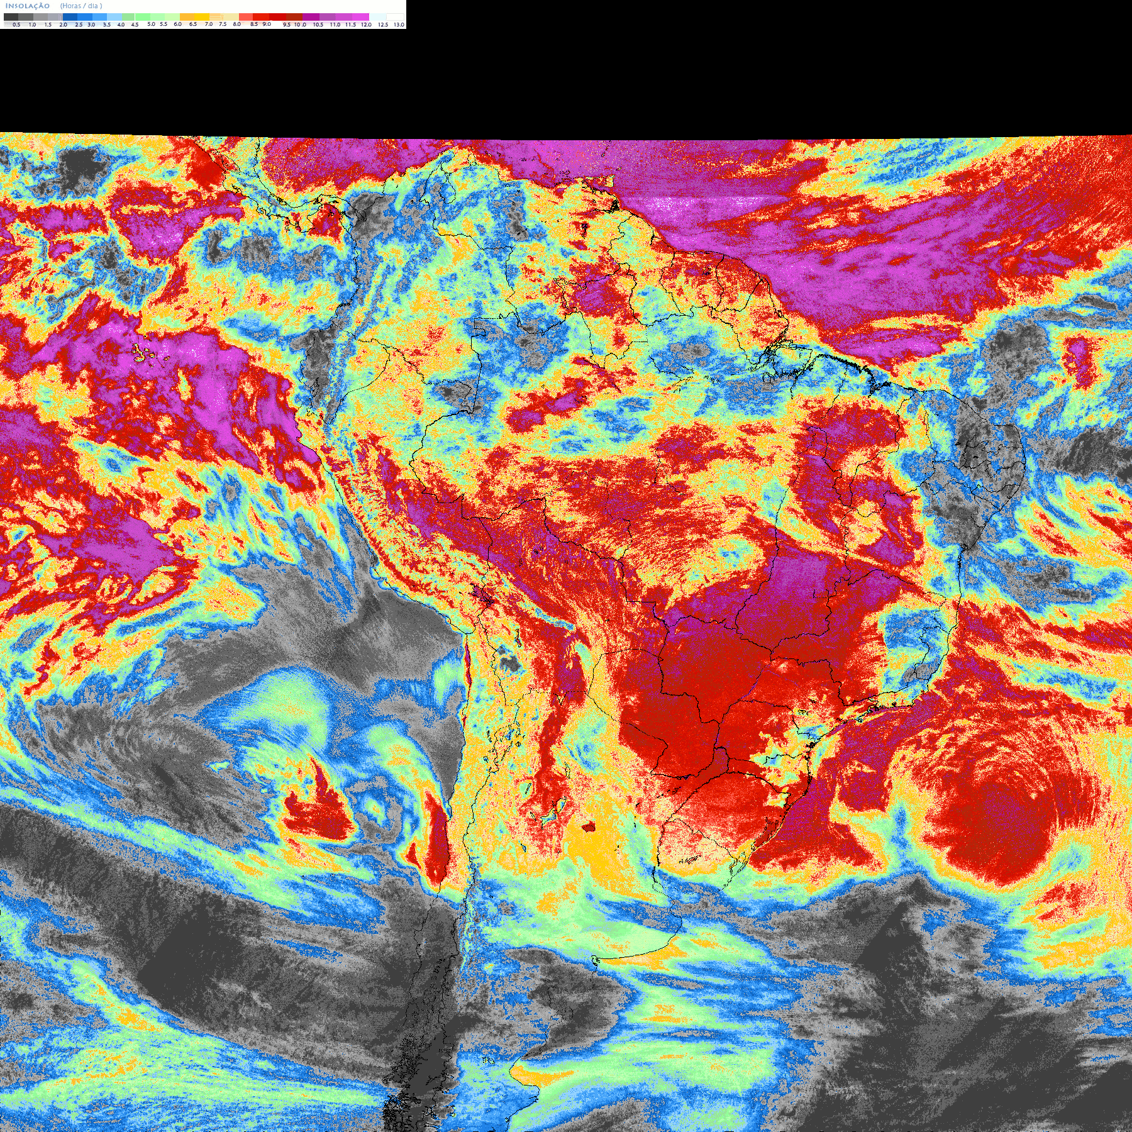
Task: Click the 5.0 legend value
Action: click(151, 24)
